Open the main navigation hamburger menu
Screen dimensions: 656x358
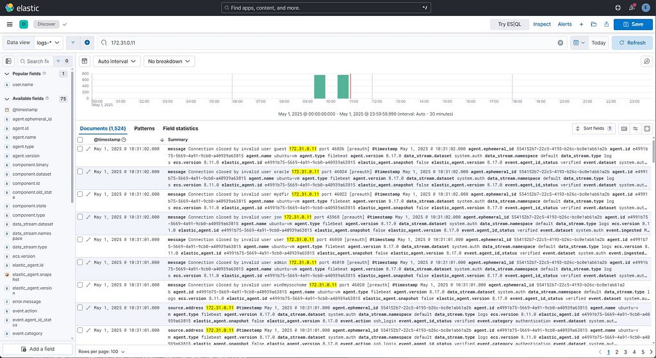coord(10,24)
